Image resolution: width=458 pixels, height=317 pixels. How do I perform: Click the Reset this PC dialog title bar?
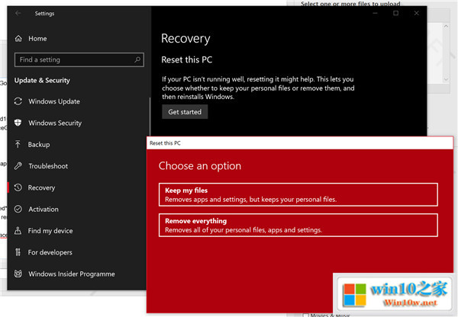coord(300,143)
